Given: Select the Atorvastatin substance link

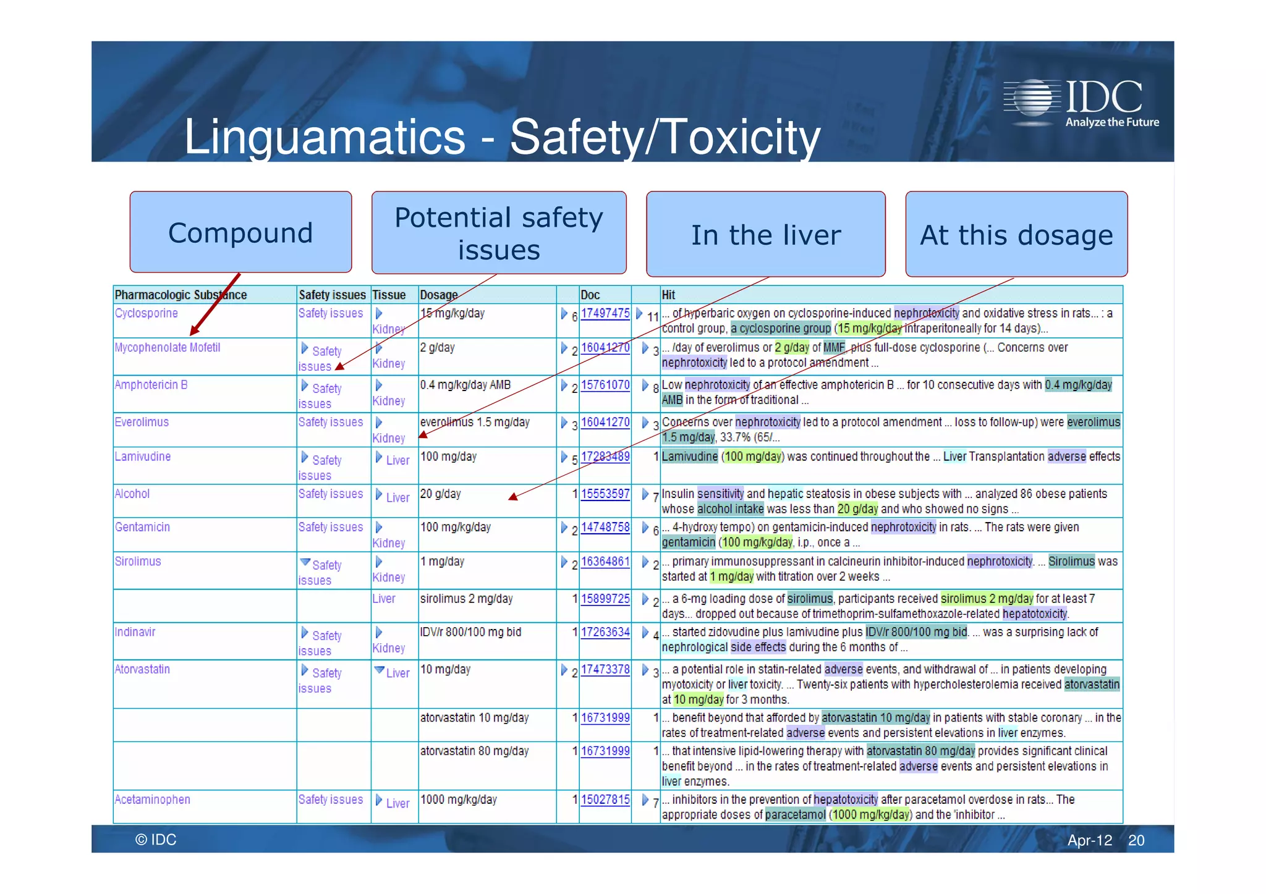Looking at the screenshot, I should pos(142,669).
